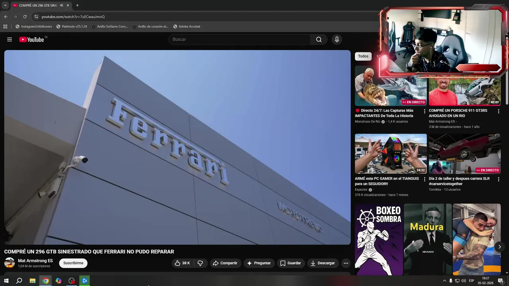
Task: Select the Todos filter chip
Action: pyautogui.click(x=363, y=56)
